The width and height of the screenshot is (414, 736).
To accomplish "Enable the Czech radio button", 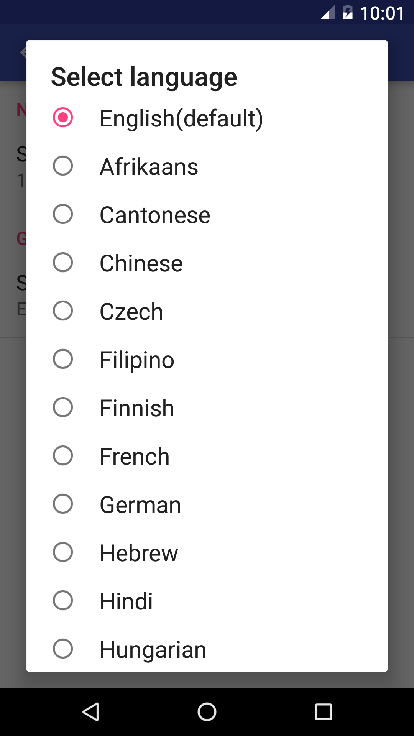I will click(x=63, y=310).
